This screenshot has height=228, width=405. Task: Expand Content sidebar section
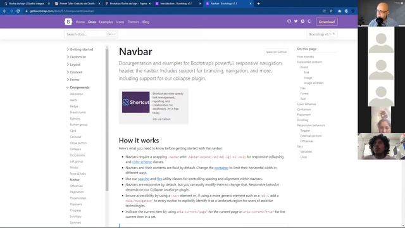point(75,72)
